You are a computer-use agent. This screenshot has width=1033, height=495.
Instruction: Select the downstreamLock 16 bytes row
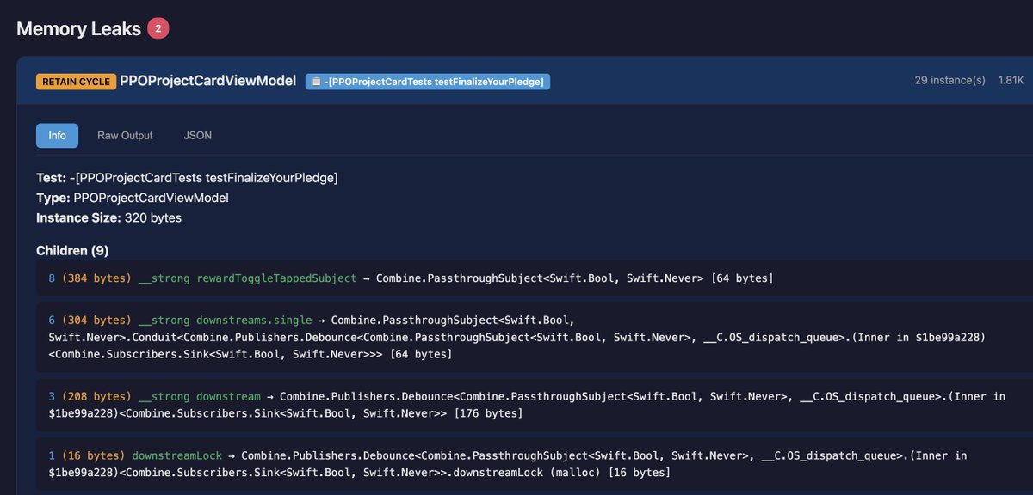pos(535,464)
